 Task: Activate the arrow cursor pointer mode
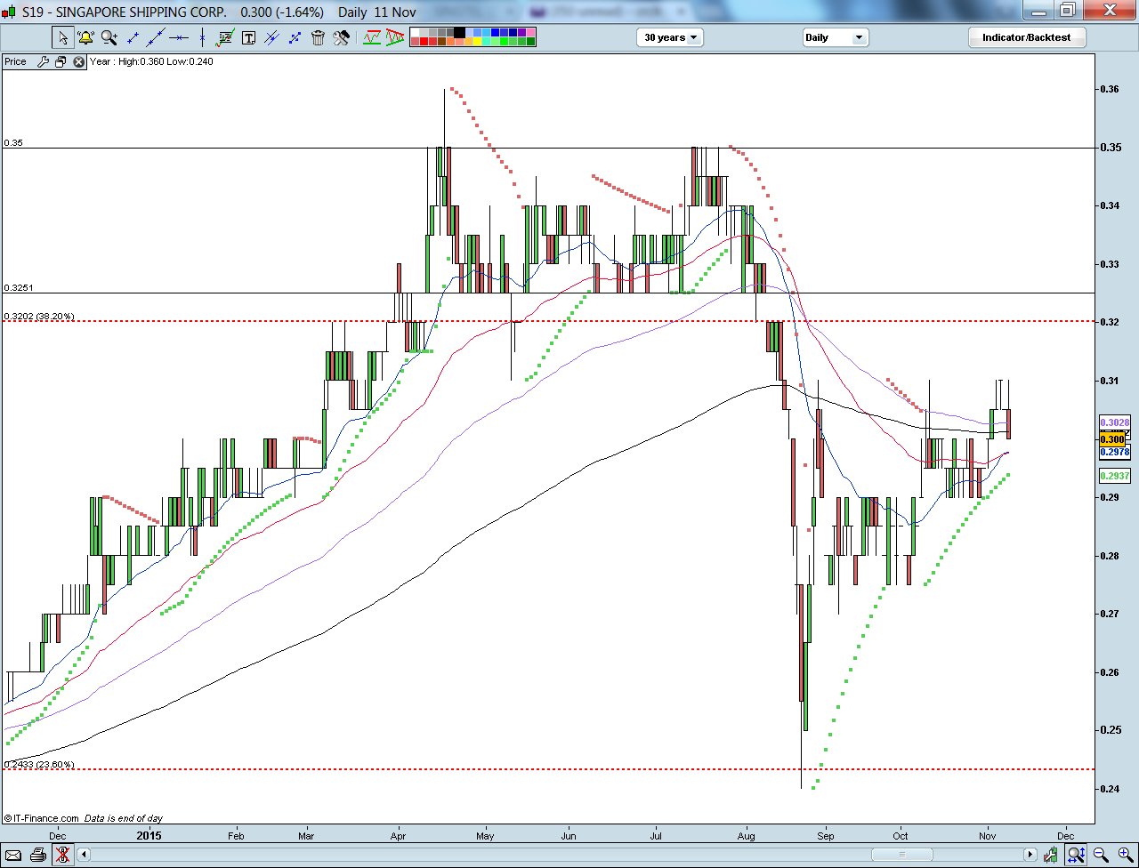coord(62,37)
